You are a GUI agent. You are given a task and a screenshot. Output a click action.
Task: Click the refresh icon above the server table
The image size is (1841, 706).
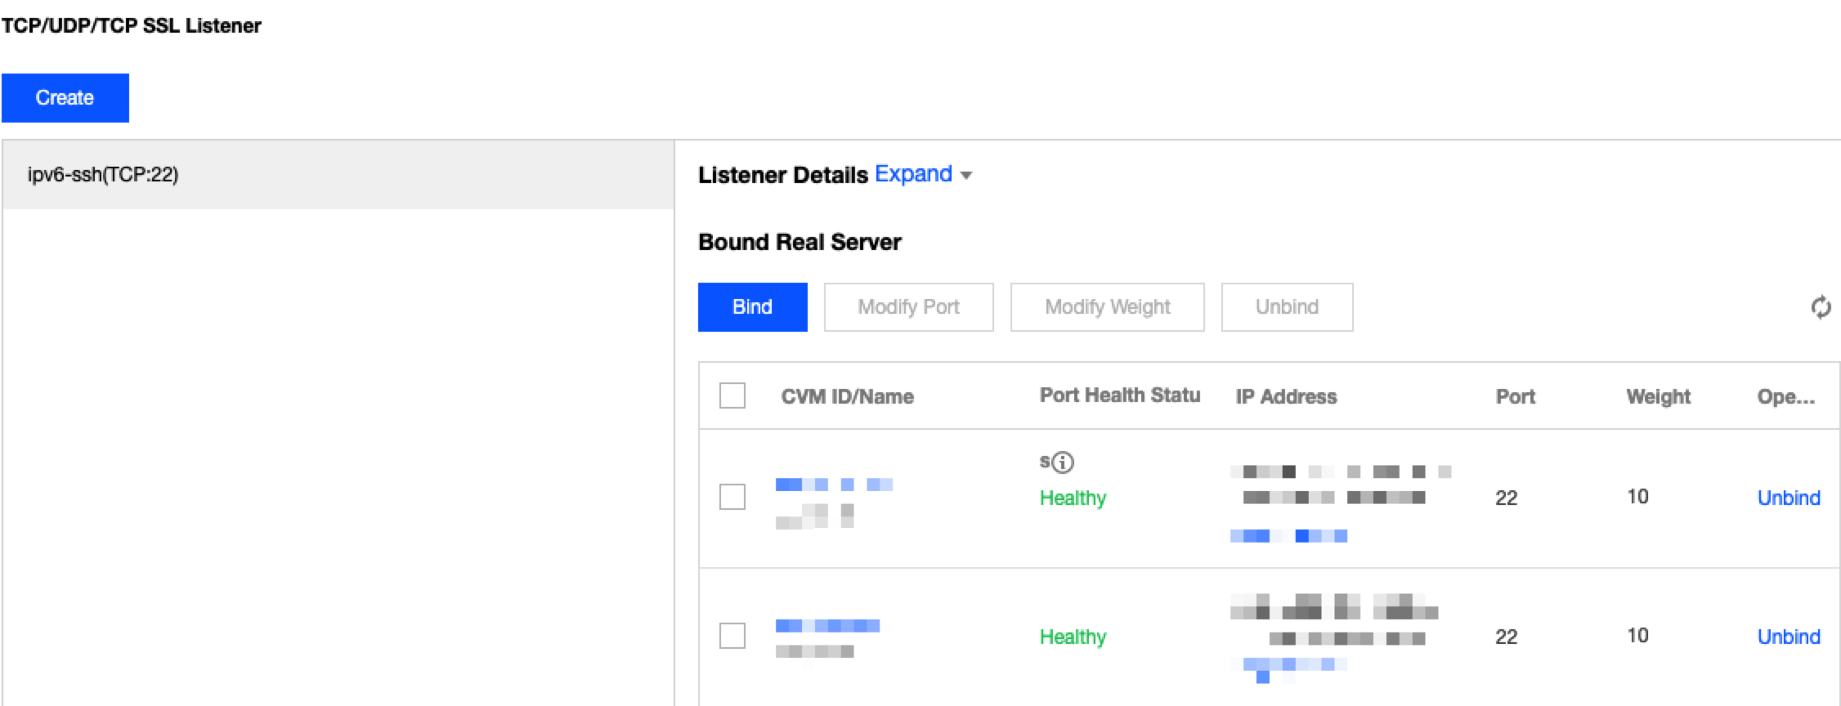pyautogui.click(x=1821, y=307)
